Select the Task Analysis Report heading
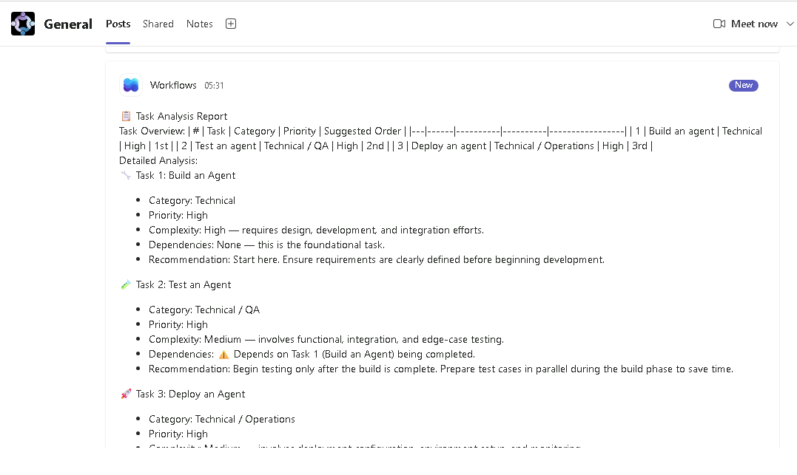797x475 pixels. (181, 116)
